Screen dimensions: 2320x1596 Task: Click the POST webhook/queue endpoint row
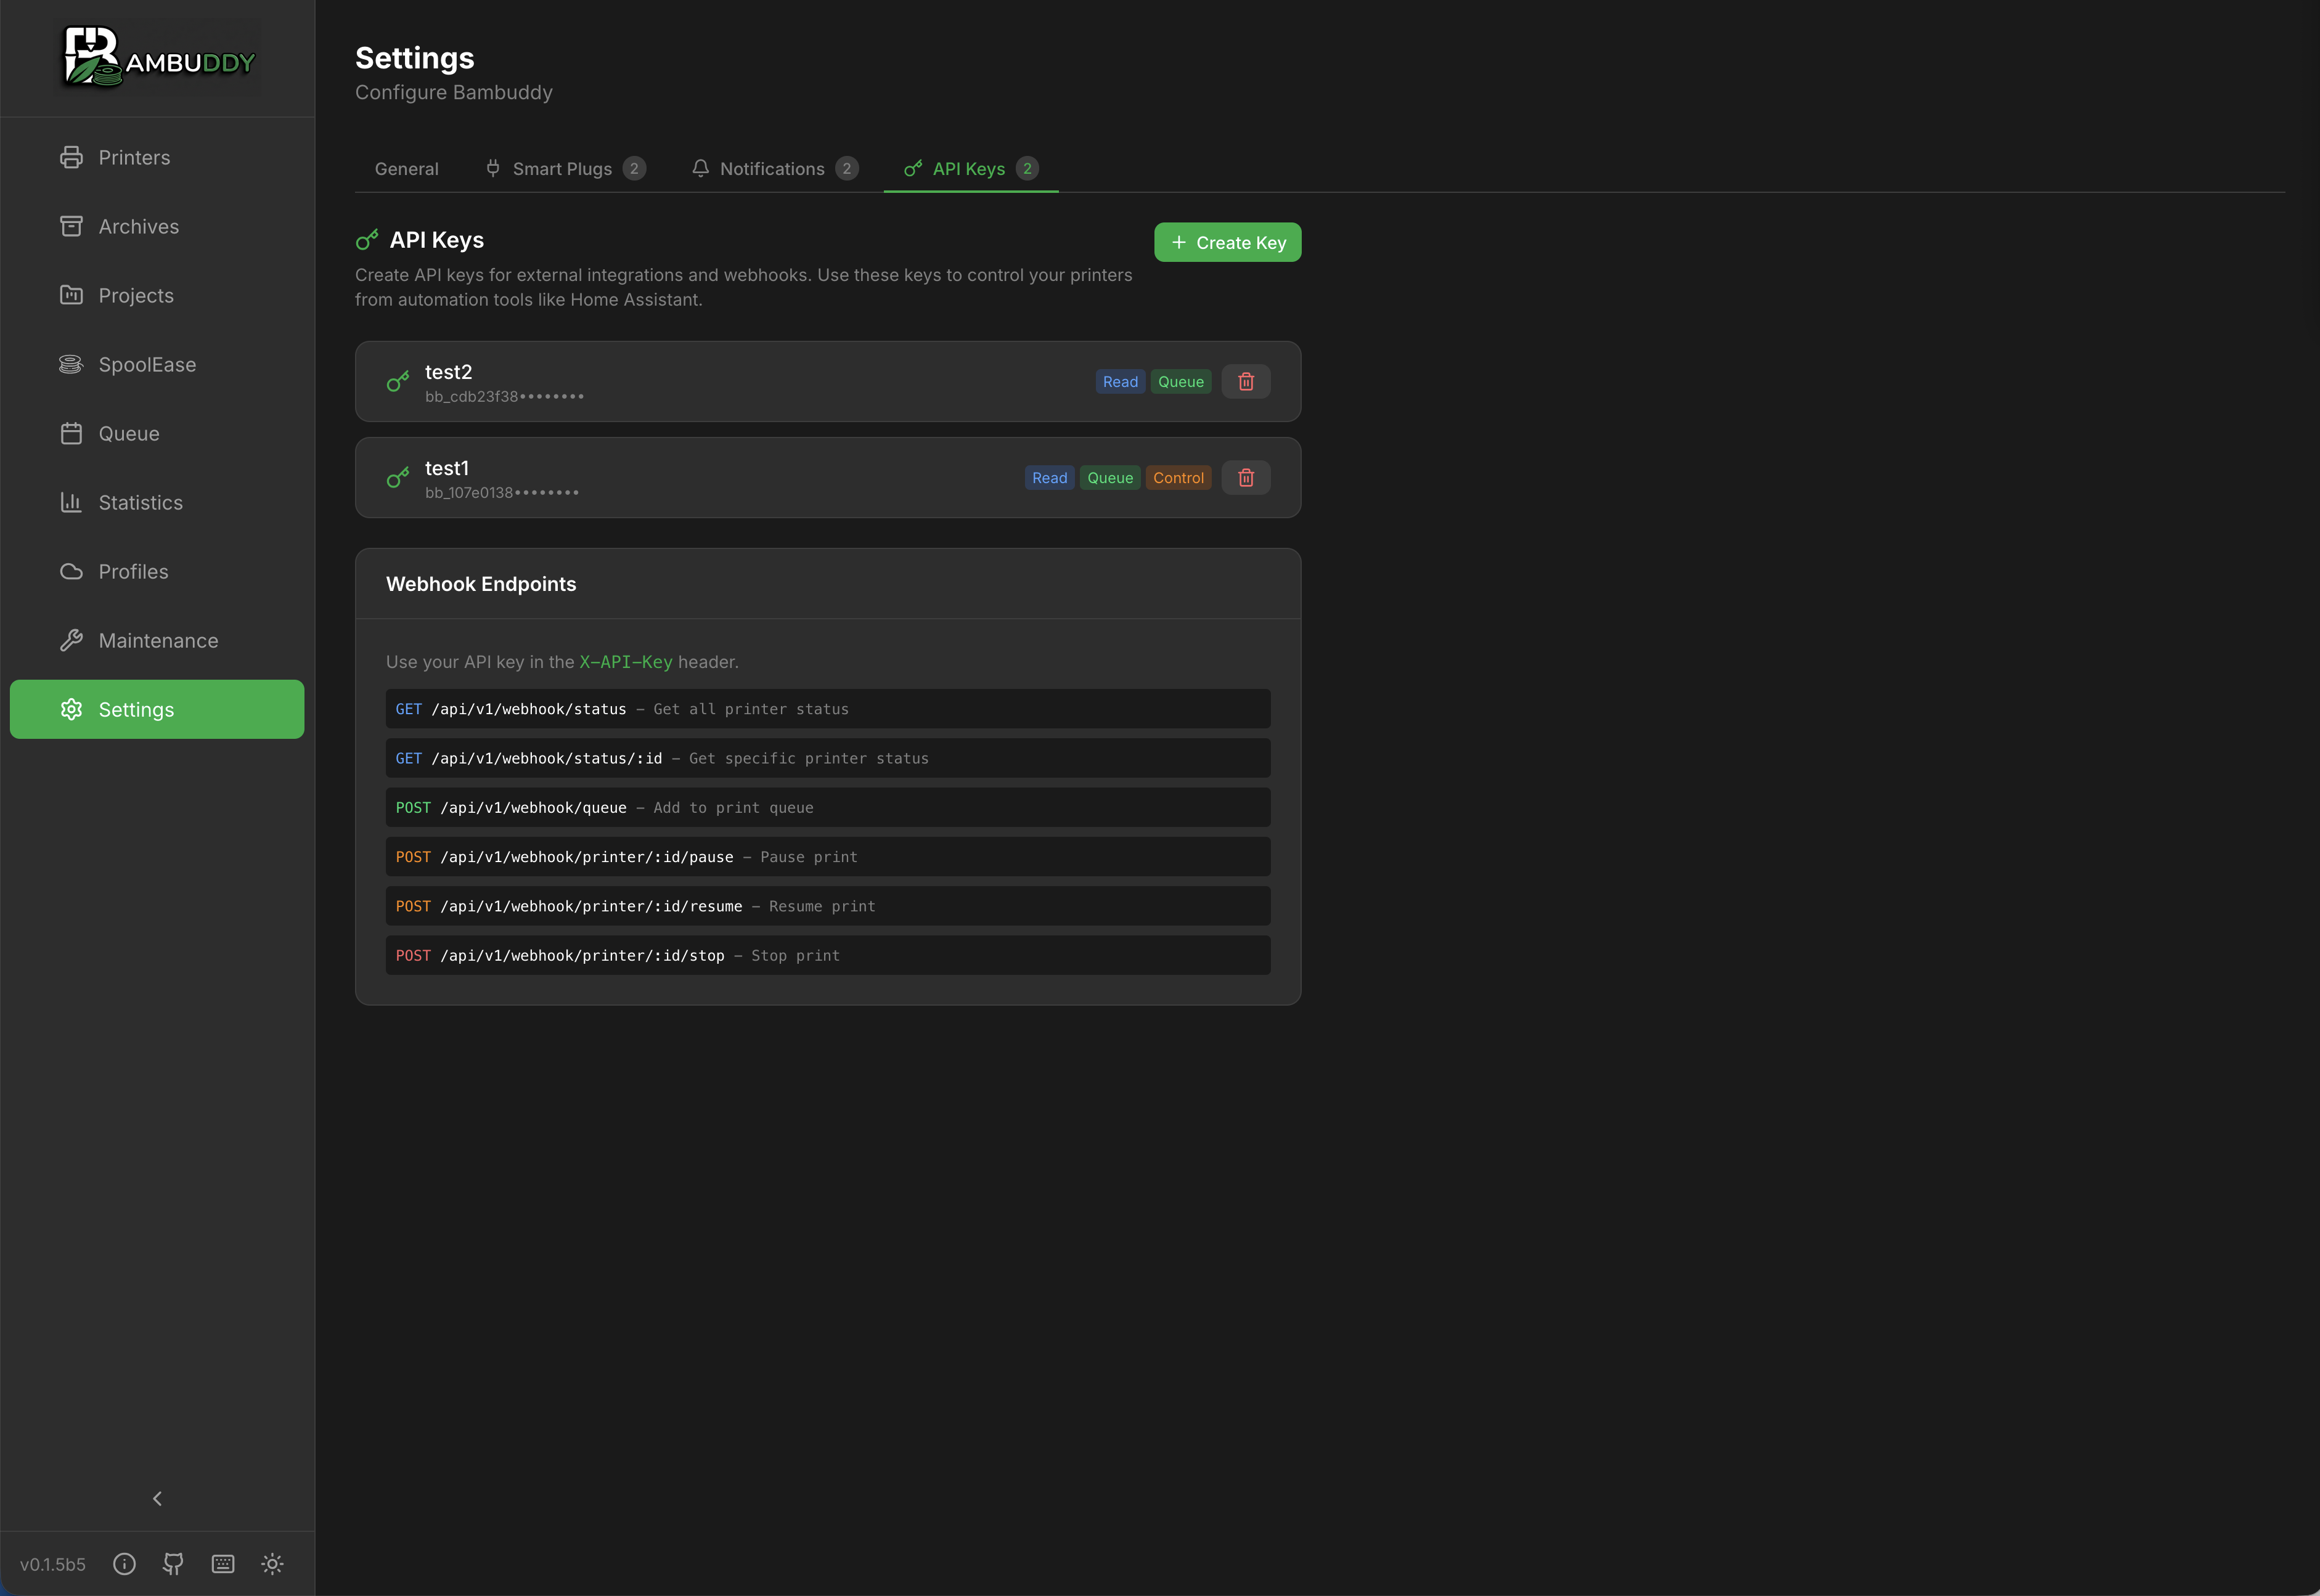point(828,807)
